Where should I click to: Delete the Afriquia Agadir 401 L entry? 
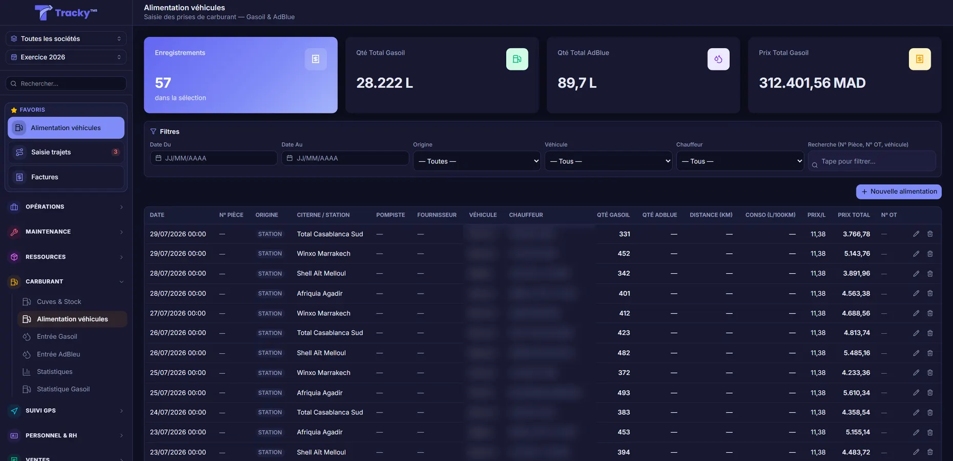(x=930, y=294)
